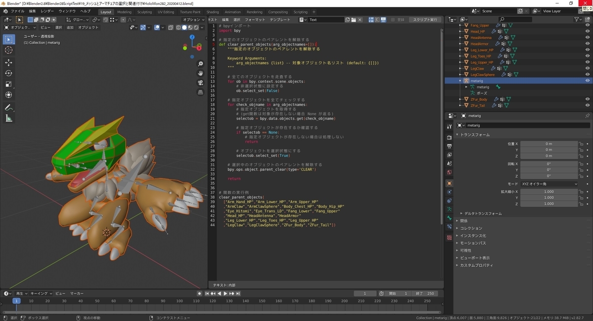
Task: Select the Annotate tool
Action: pyautogui.click(x=8, y=107)
